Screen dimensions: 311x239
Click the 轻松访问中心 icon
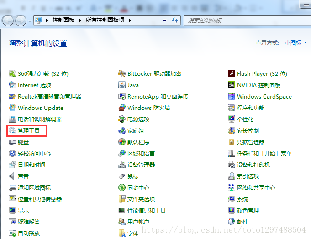[12, 153]
